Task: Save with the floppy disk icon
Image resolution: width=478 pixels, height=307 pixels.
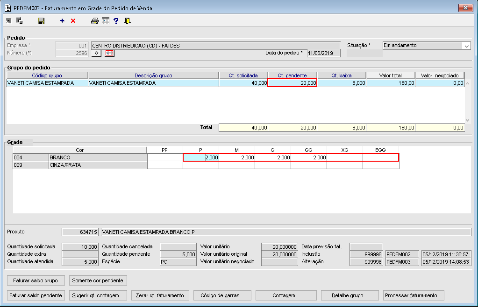Action: point(41,20)
